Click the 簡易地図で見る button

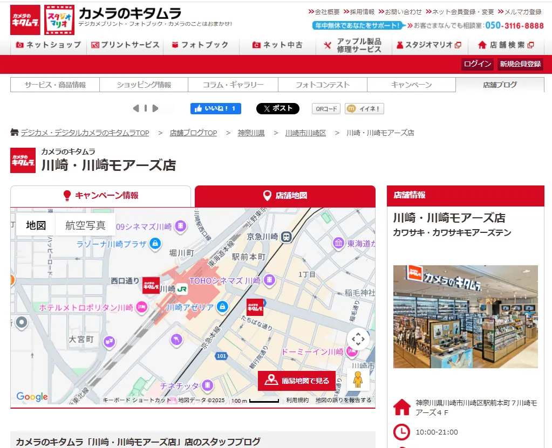tap(297, 381)
